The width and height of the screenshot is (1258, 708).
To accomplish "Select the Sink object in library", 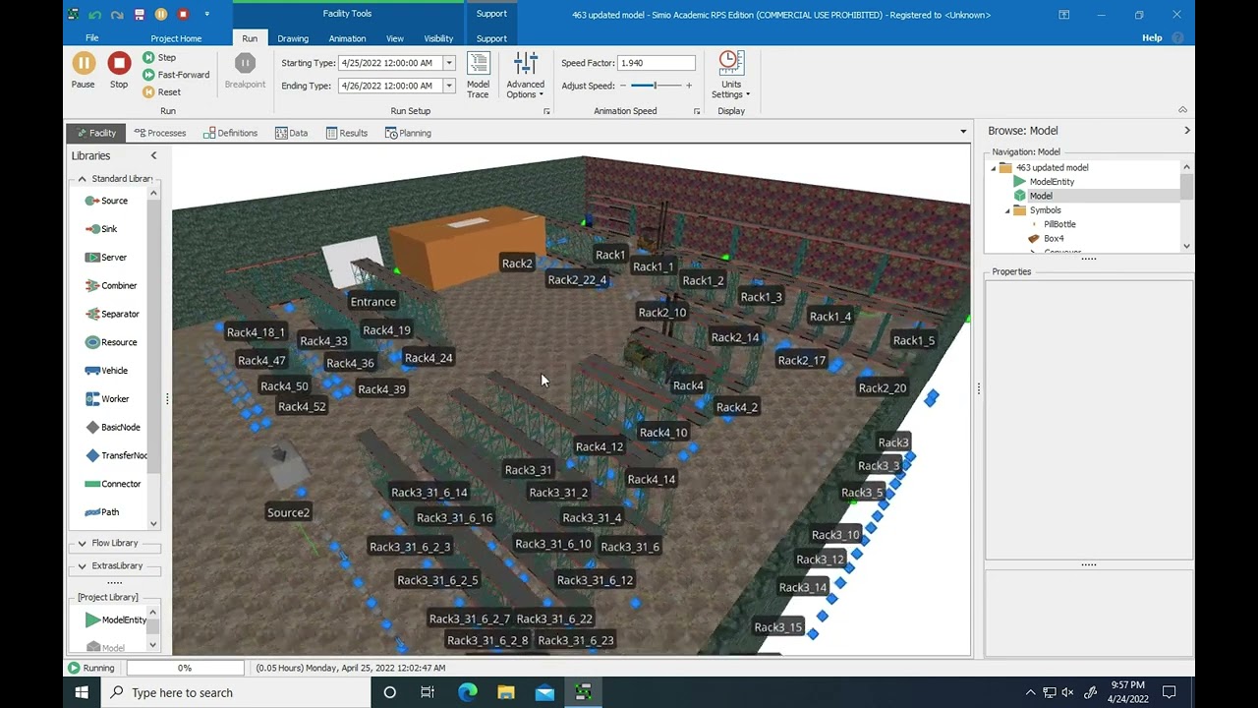I will (x=100, y=229).
